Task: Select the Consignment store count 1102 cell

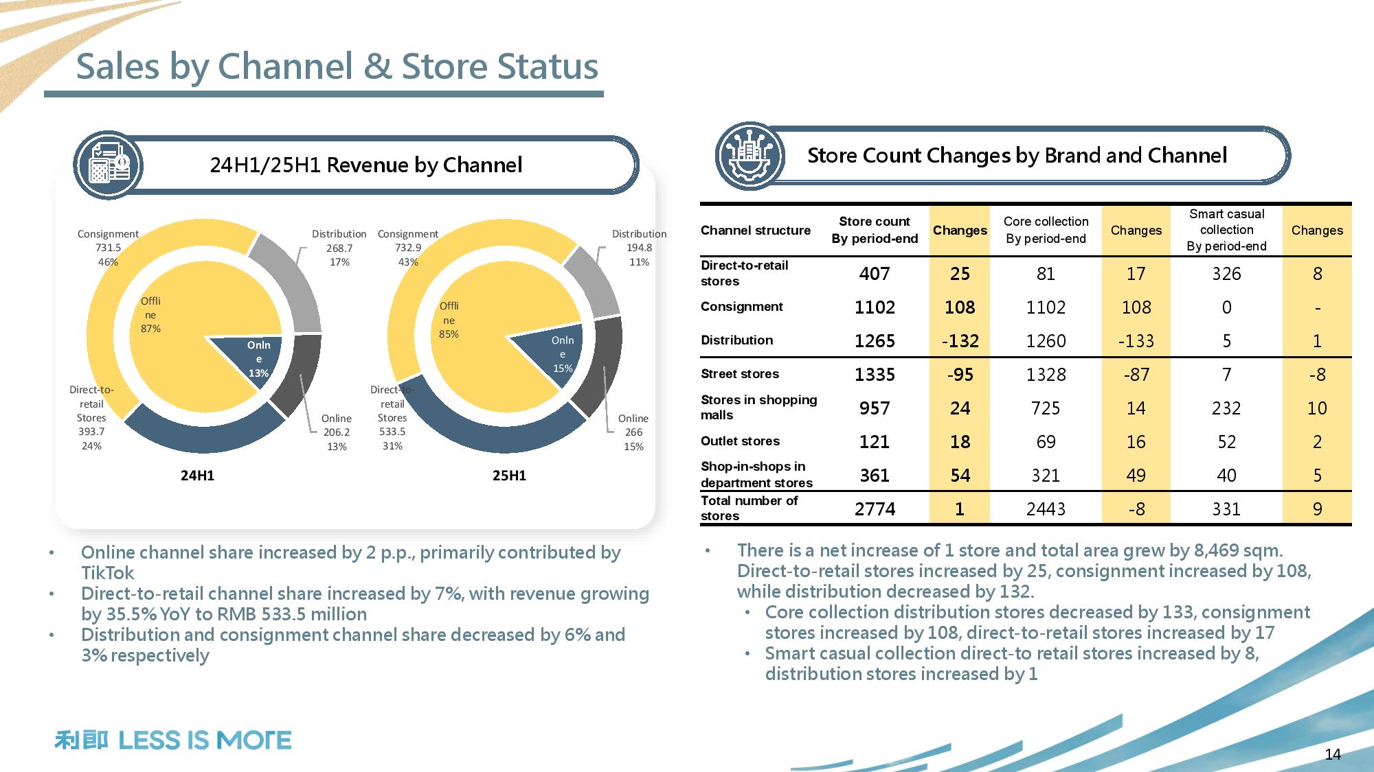Action: (x=875, y=307)
